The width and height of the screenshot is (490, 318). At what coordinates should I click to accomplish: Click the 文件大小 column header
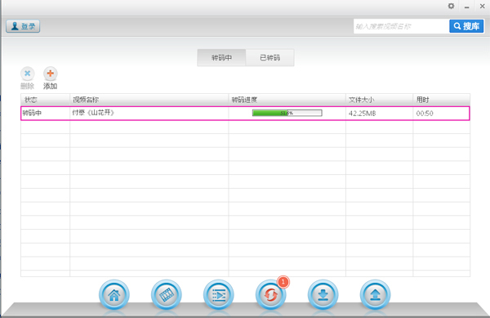(x=380, y=100)
